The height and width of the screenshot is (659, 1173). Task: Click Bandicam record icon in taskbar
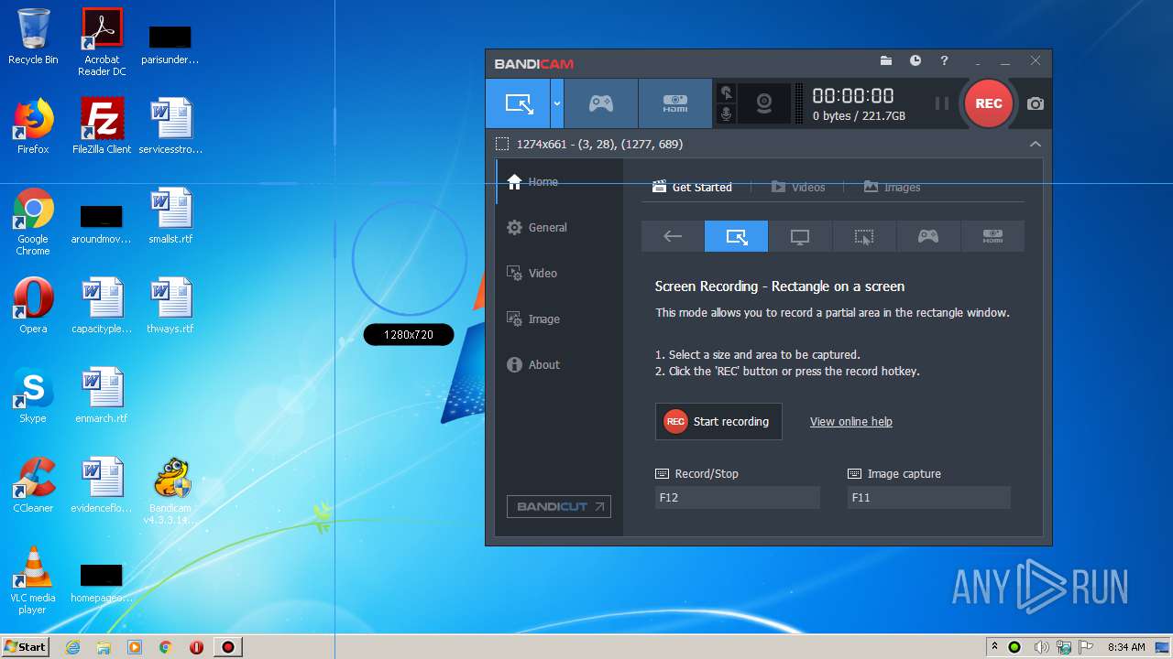(227, 647)
